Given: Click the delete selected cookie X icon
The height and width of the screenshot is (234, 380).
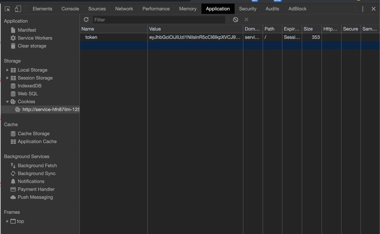Looking at the screenshot, I should pyautogui.click(x=246, y=19).
